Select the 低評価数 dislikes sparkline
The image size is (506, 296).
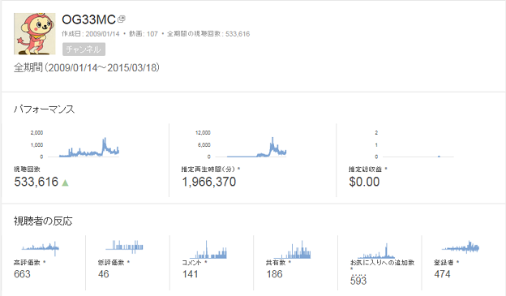coord(124,247)
